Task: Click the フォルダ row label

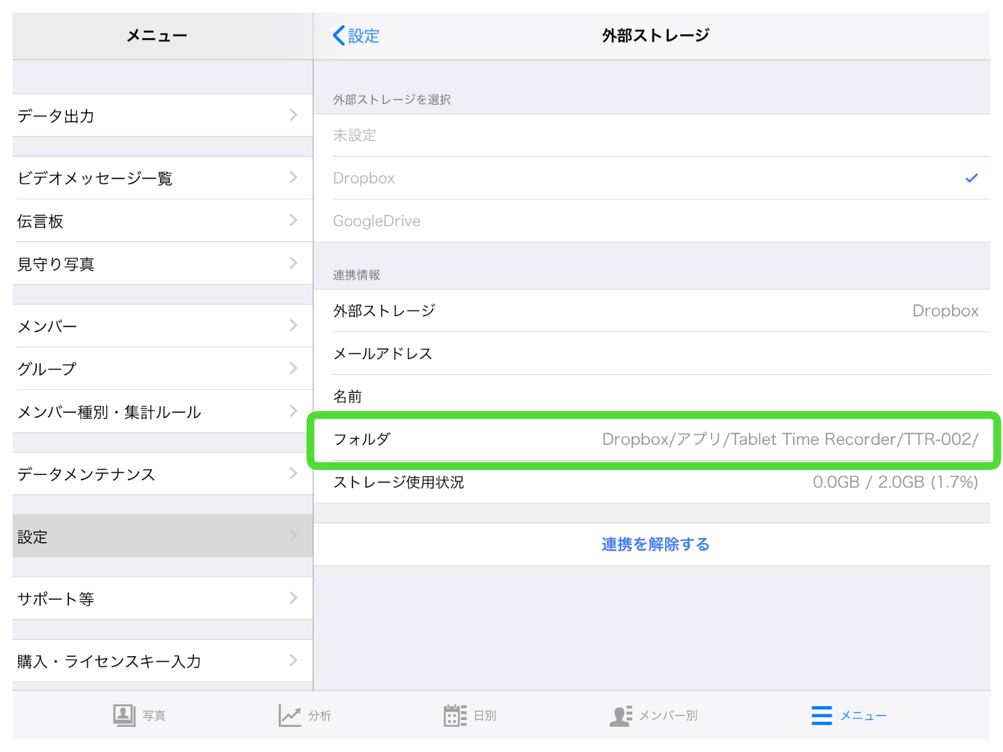Action: tap(362, 439)
